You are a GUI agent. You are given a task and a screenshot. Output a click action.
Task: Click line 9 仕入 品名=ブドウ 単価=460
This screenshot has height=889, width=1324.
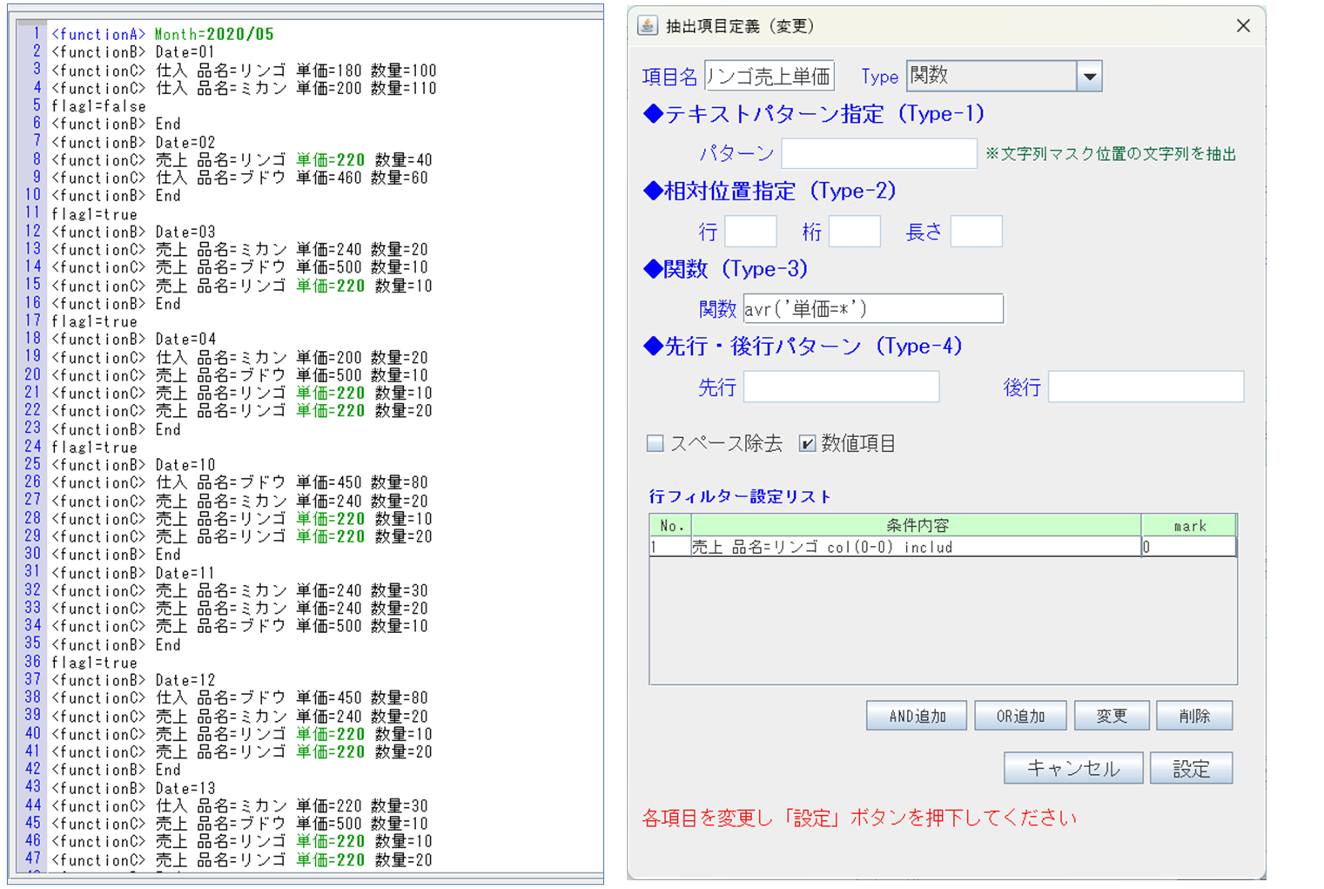(259, 178)
